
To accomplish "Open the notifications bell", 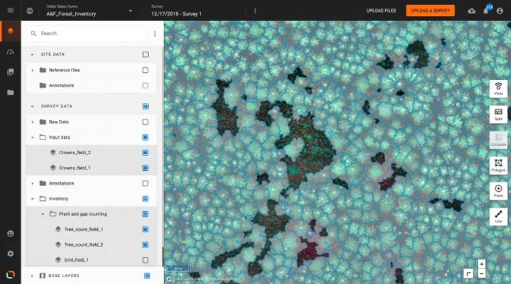I will pos(486,11).
